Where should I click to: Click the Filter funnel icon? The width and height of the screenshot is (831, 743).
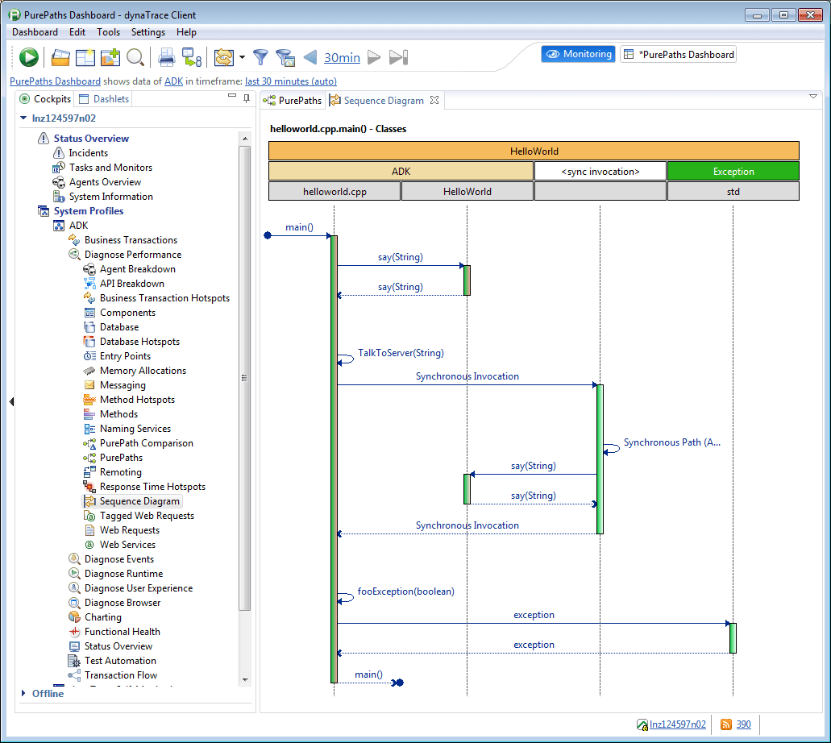point(260,57)
